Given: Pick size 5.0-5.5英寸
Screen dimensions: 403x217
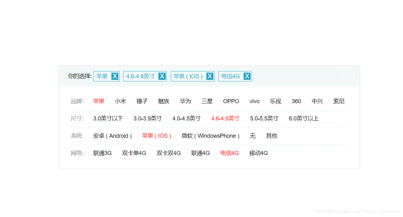Looking at the screenshot, I should tap(264, 119).
